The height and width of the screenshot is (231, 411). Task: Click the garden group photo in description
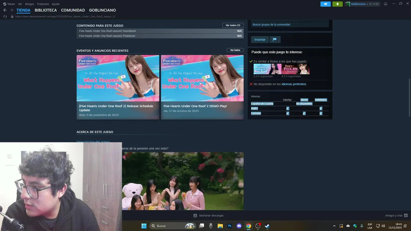[183, 181]
